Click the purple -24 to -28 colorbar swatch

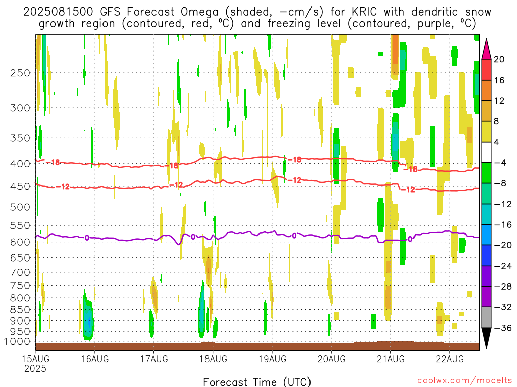[x=486, y=276]
